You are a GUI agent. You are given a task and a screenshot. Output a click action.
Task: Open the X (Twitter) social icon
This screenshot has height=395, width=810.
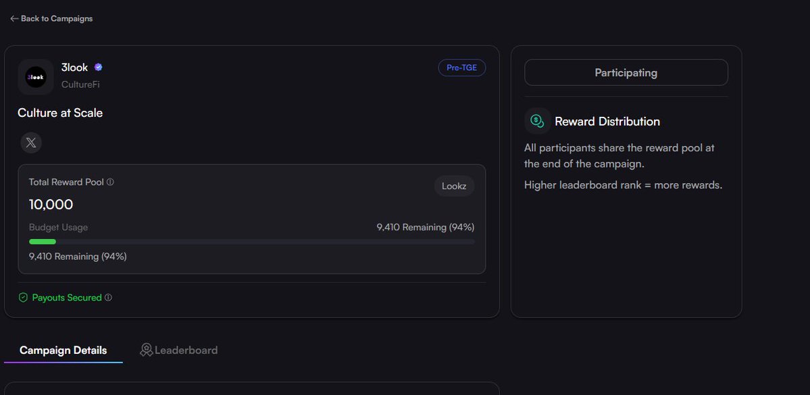point(31,143)
